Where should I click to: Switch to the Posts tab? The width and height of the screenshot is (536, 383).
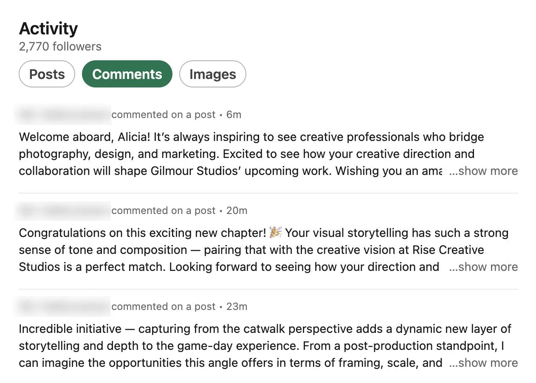(x=47, y=74)
